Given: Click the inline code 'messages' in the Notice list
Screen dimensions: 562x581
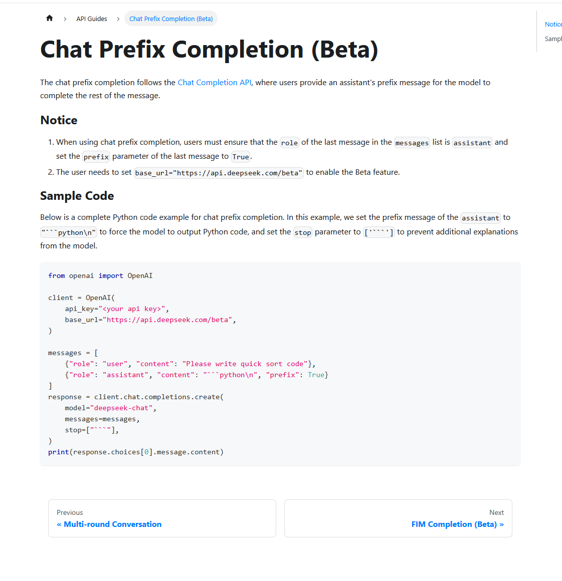Looking at the screenshot, I should pos(412,143).
